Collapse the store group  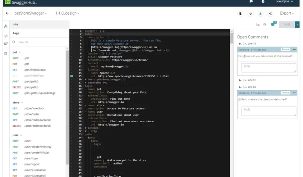click(x=22, y=103)
